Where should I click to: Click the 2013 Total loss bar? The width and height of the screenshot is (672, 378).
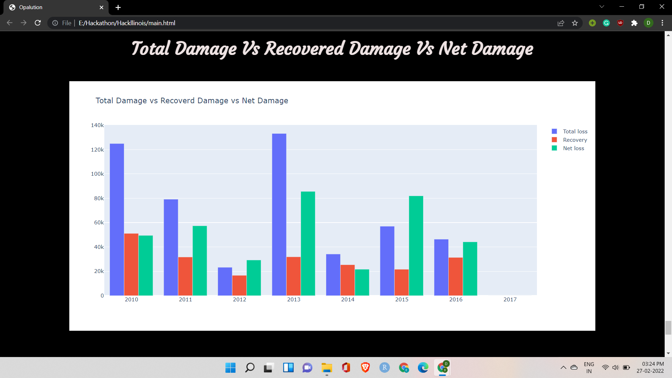[279, 214]
